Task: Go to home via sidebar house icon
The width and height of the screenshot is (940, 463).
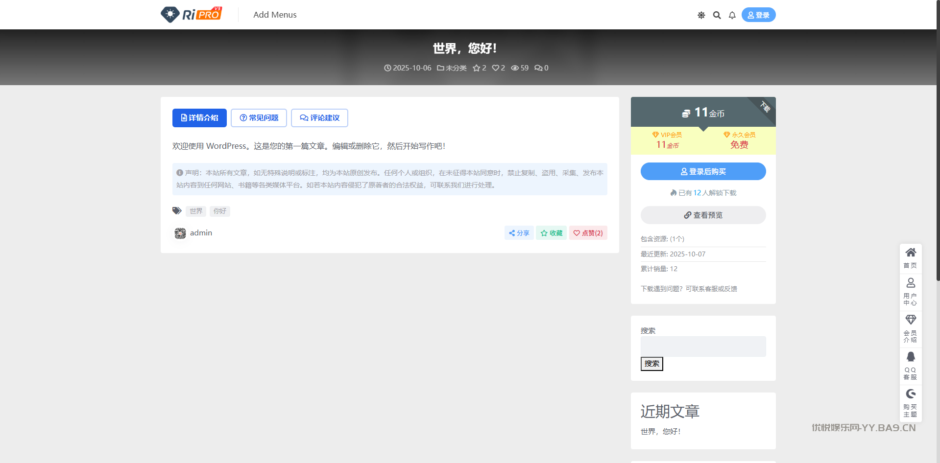Action: click(x=911, y=258)
